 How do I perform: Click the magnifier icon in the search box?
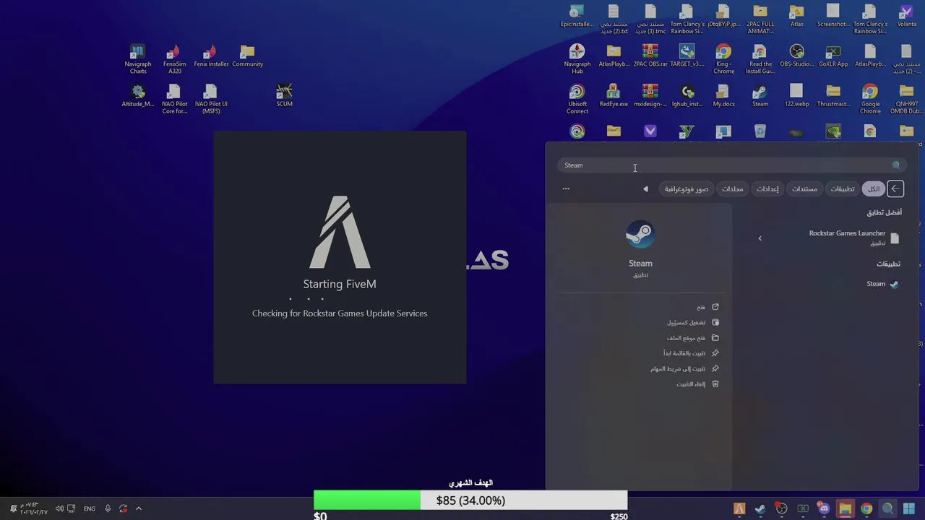tap(896, 165)
